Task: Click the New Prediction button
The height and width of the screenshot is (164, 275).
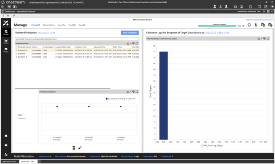Action: (130, 33)
